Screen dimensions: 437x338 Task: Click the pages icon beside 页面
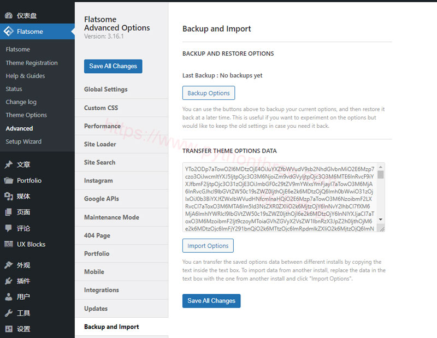9,212
